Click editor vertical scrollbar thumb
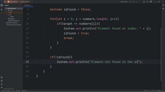This screenshot has width=165, height=92. [161, 54]
